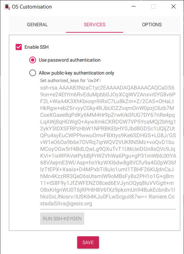Click the OS Customisation title text
The width and height of the screenshot is (184, 254).
pos(32,7)
